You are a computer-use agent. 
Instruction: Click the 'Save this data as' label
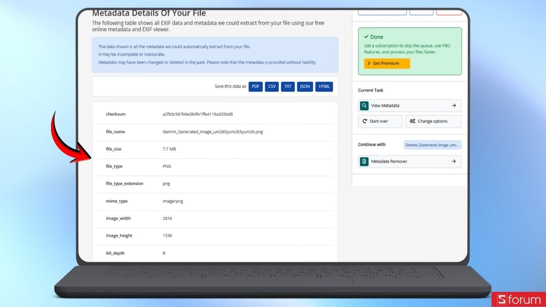click(230, 86)
